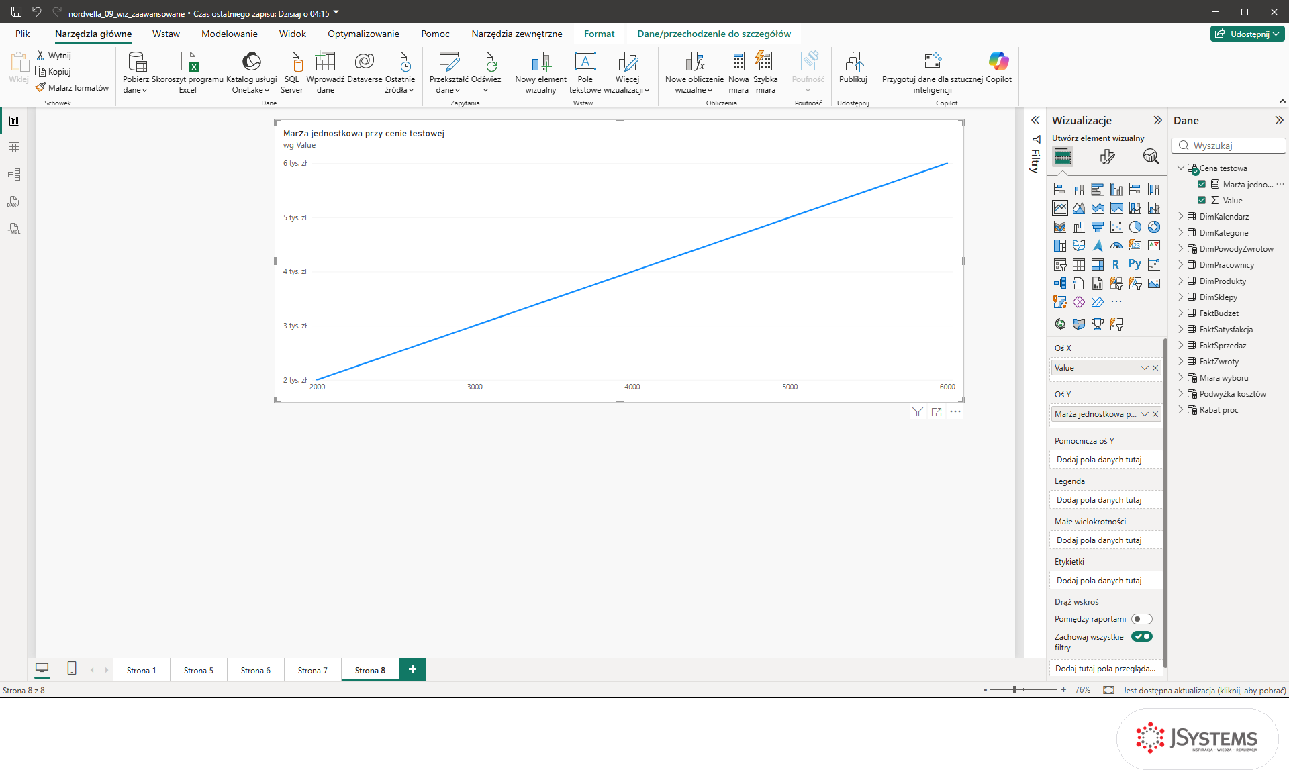Open dropdown of Value field in Oś X
The width and height of the screenshot is (1289, 780).
coord(1145,368)
